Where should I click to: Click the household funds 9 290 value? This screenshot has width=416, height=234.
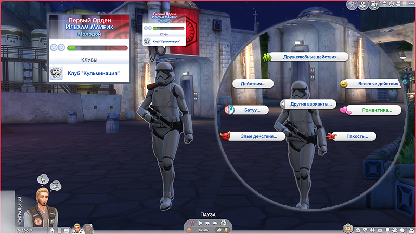24,231
